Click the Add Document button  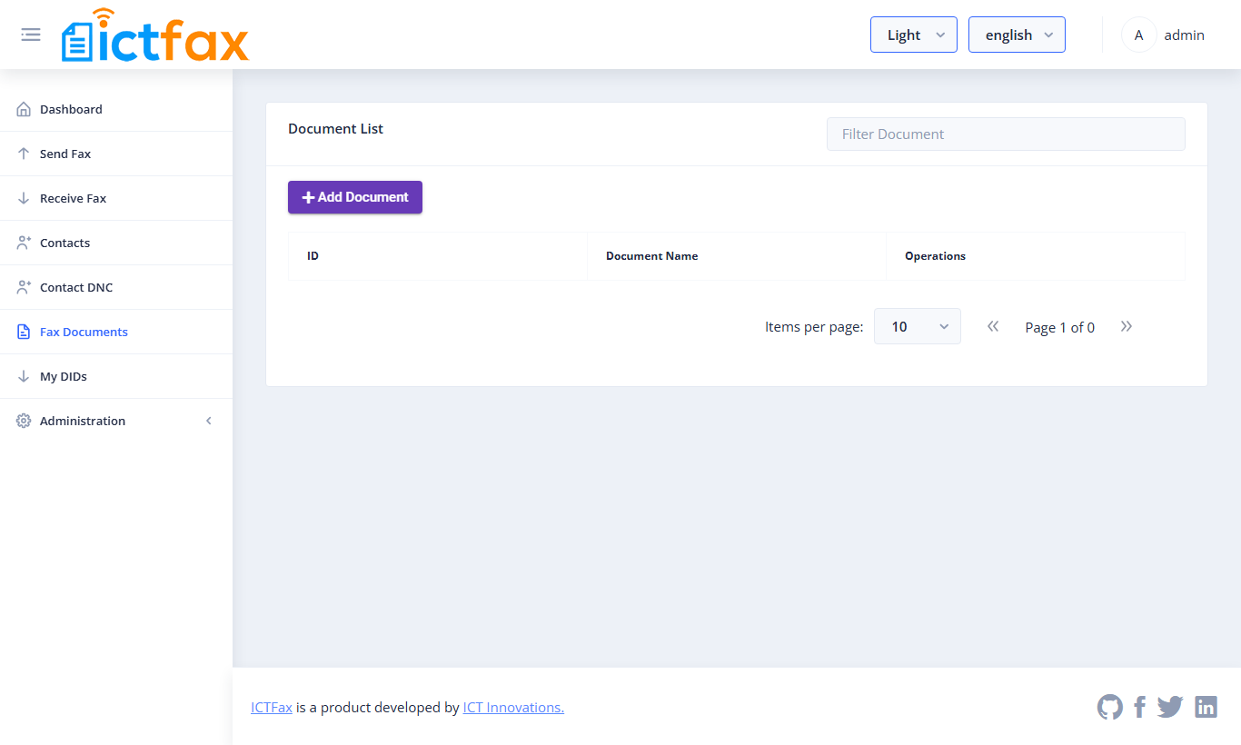(355, 197)
